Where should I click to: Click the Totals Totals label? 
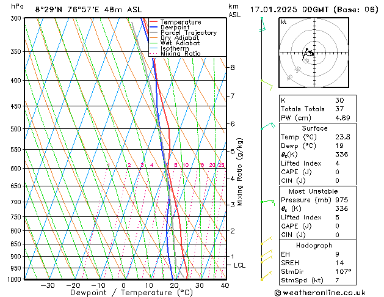pos(303,109)
